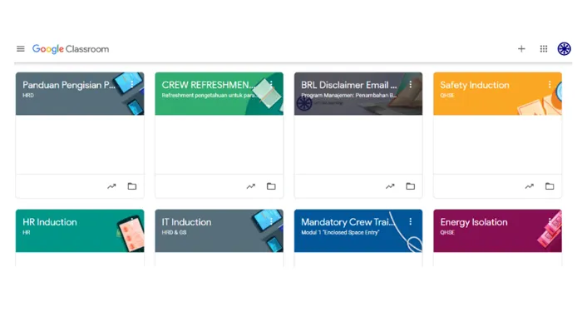Open Drive folder for BRL Disclaimer Email class
The image size is (582, 312).
pos(410,186)
